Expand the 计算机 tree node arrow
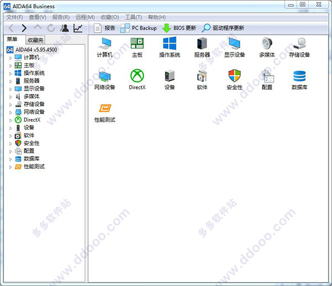The height and width of the screenshot is (286, 332). (11, 58)
